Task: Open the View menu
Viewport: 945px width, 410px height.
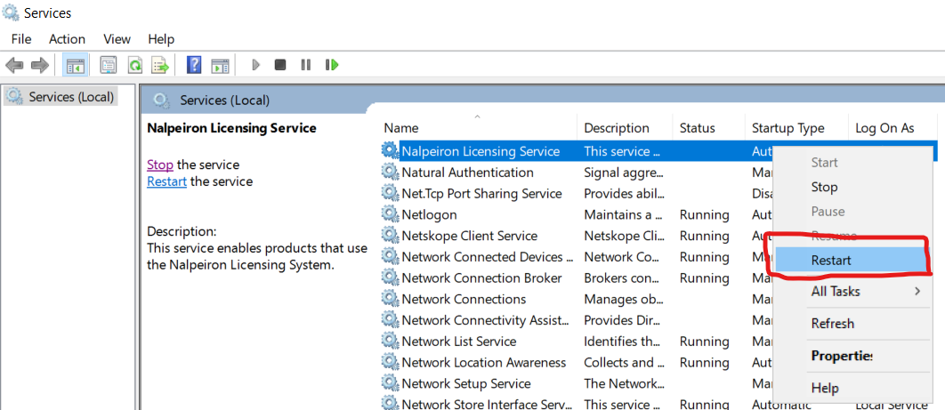Action: pyautogui.click(x=117, y=39)
